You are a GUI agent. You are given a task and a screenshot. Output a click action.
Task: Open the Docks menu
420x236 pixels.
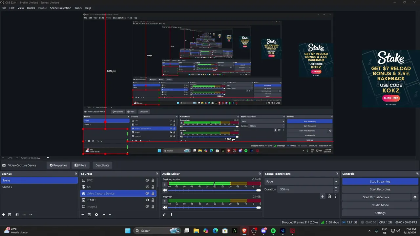pyautogui.click(x=31, y=8)
